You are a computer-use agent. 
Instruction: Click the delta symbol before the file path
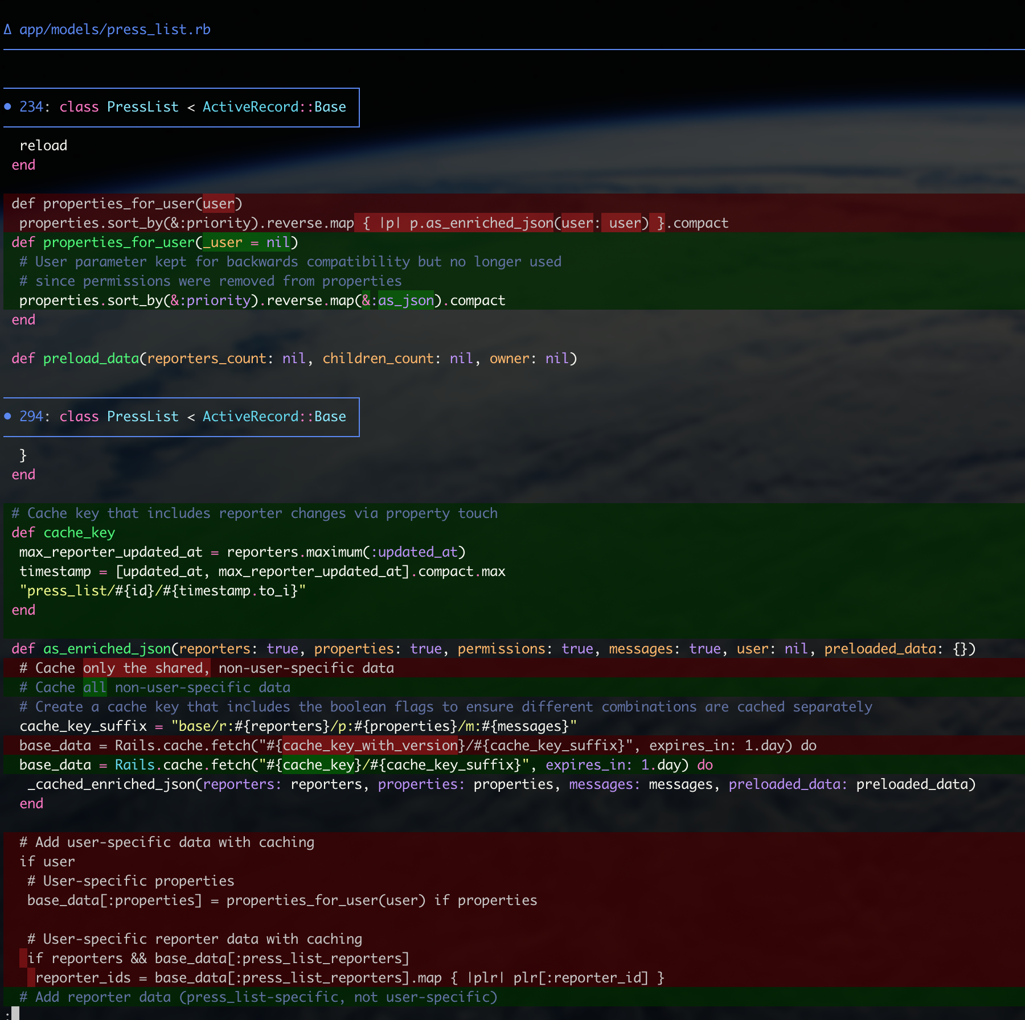(7, 30)
